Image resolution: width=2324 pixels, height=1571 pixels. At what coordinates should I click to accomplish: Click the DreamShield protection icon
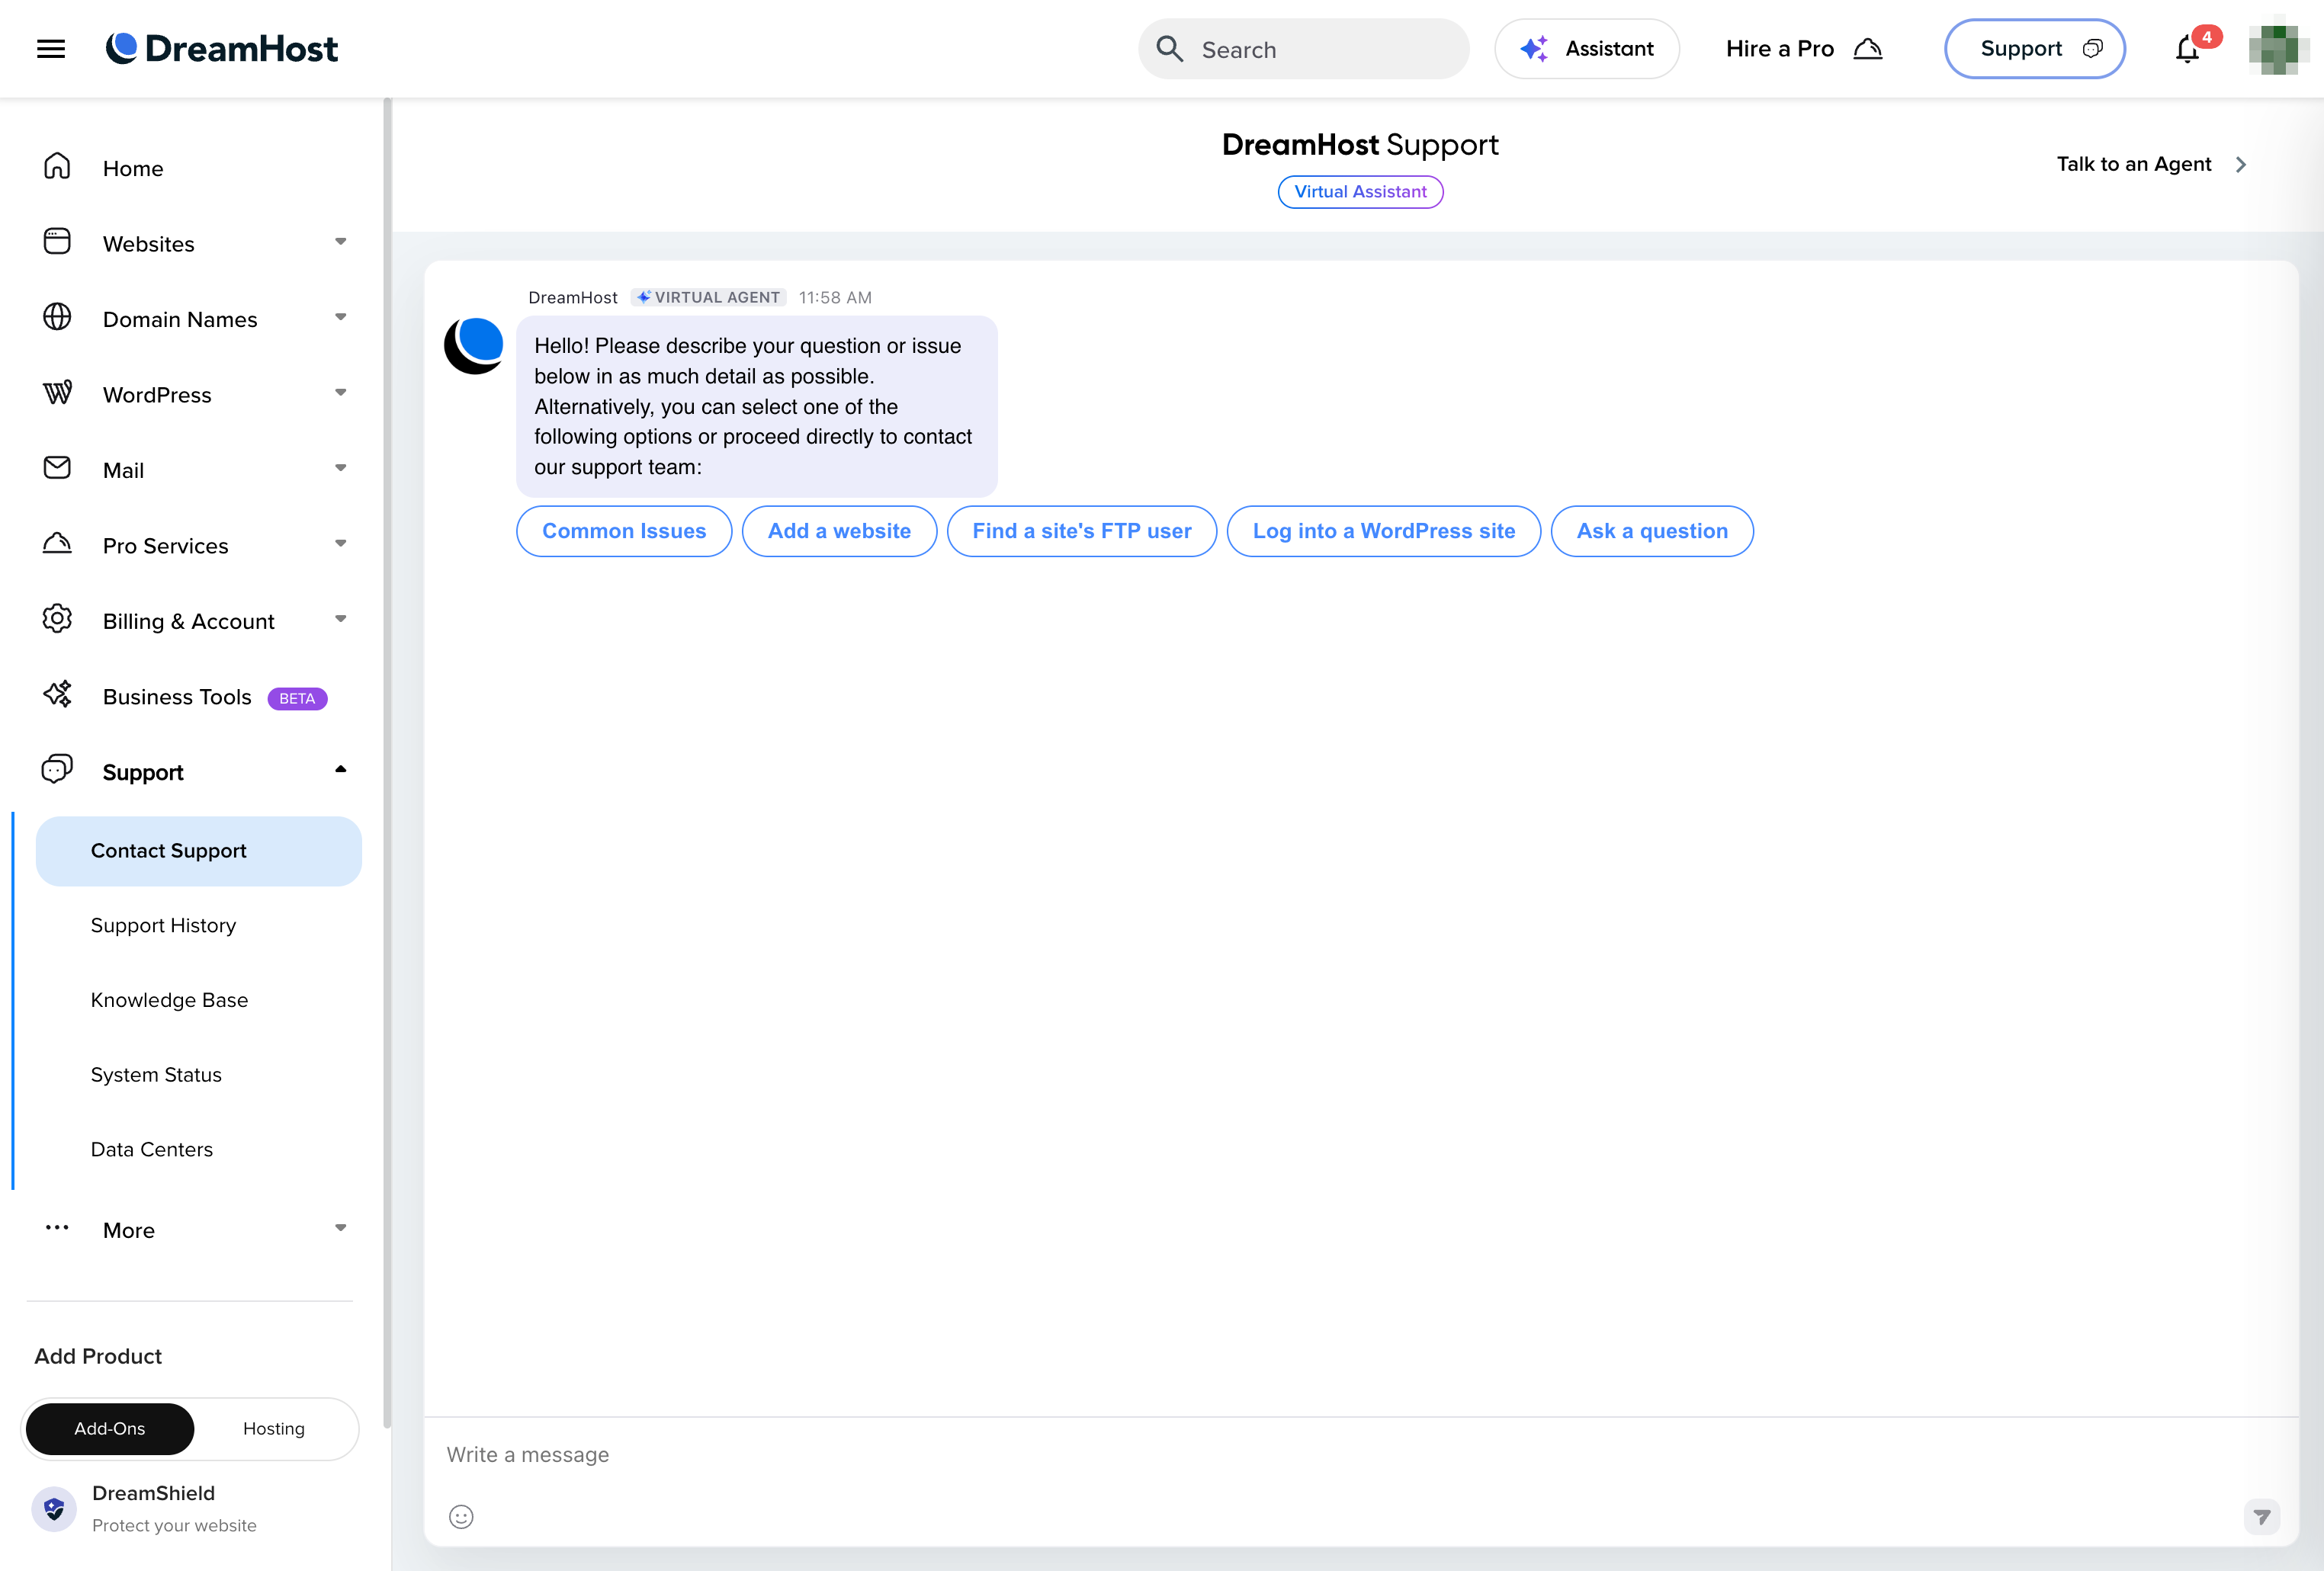53,1509
